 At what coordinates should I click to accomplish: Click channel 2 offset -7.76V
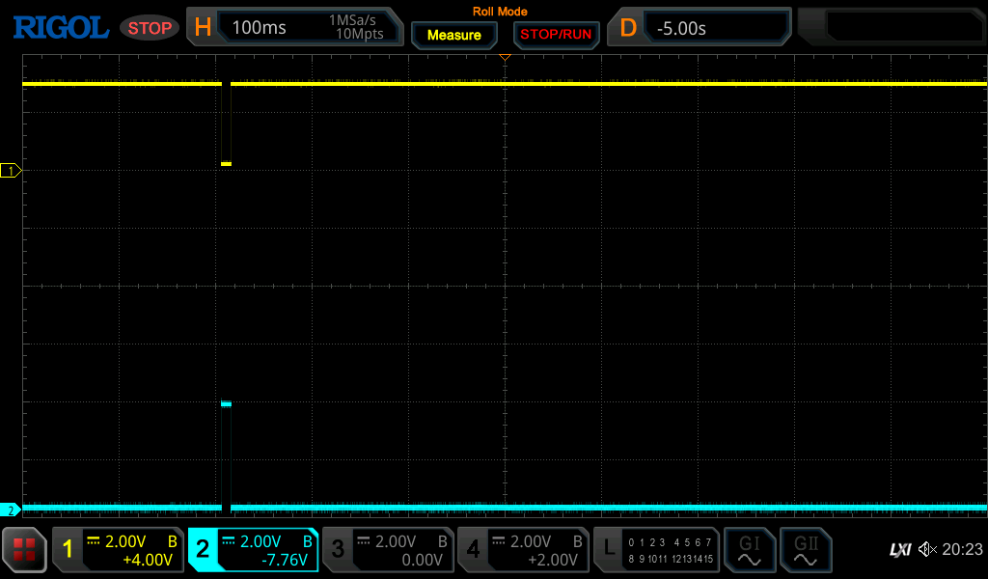(x=285, y=560)
